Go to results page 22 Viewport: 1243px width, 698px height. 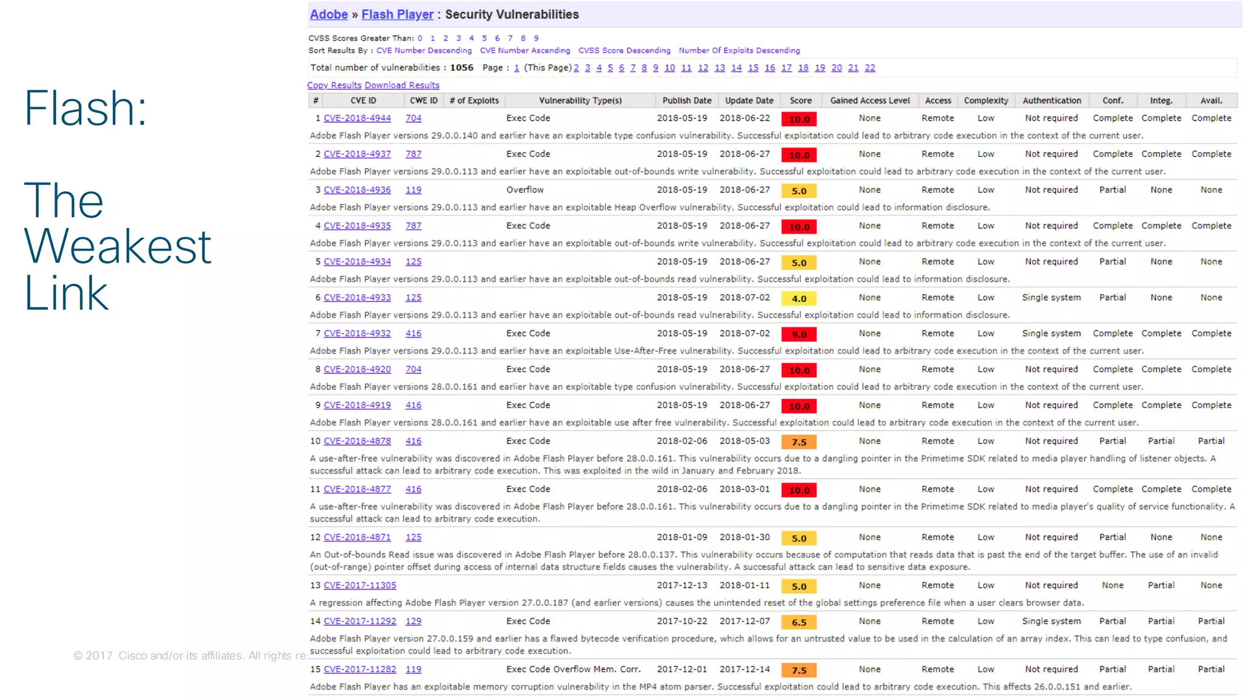870,68
